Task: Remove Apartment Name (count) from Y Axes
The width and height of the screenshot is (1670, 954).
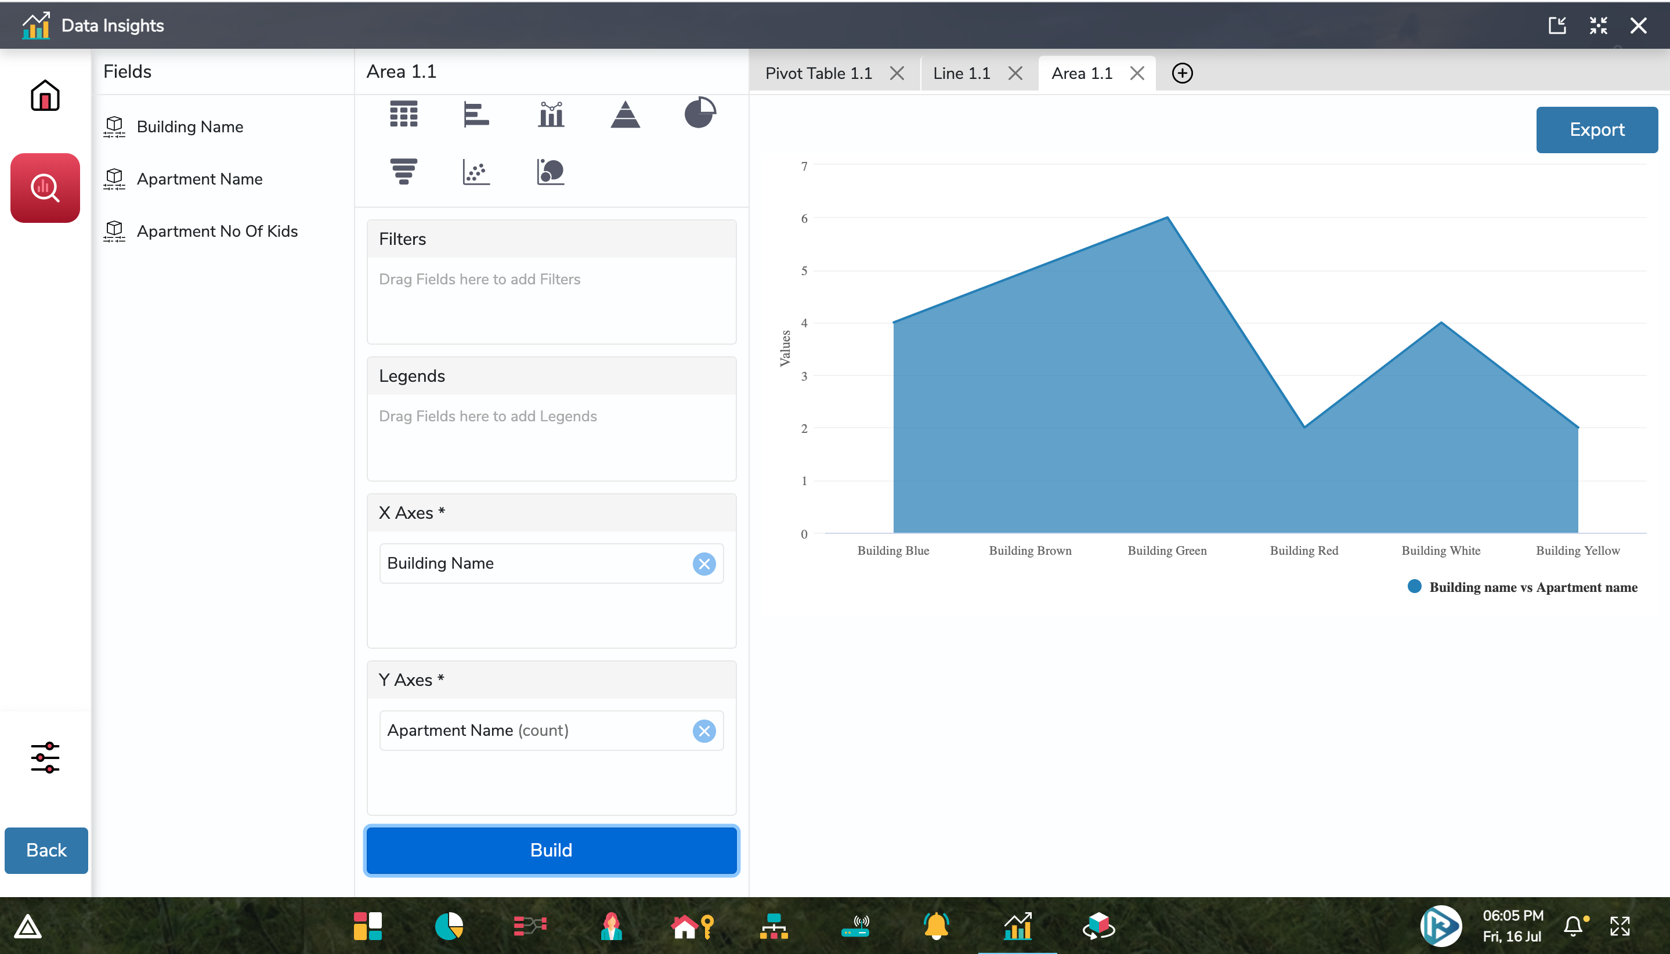Action: click(x=704, y=731)
